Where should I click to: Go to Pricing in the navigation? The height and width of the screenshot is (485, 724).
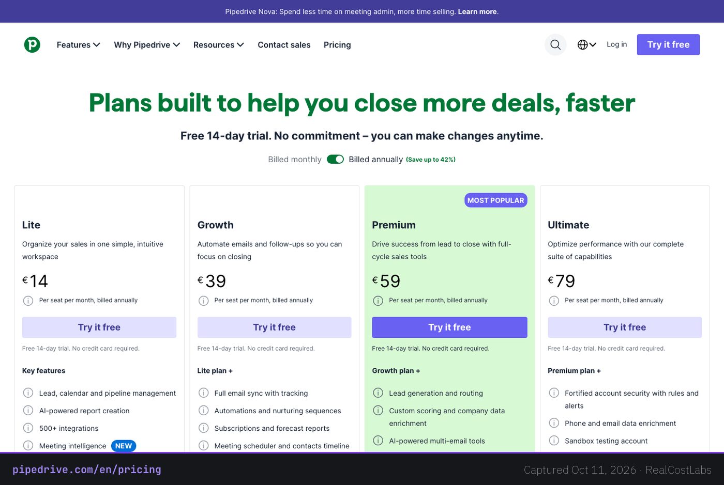click(337, 45)
